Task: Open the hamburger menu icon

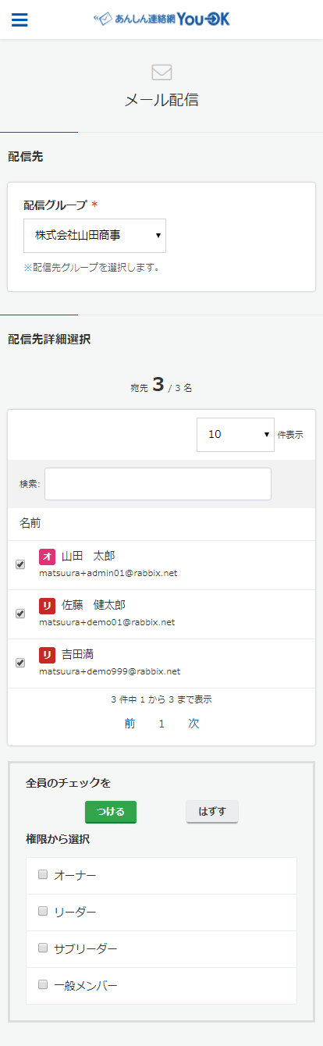Action: pos(20,20)
